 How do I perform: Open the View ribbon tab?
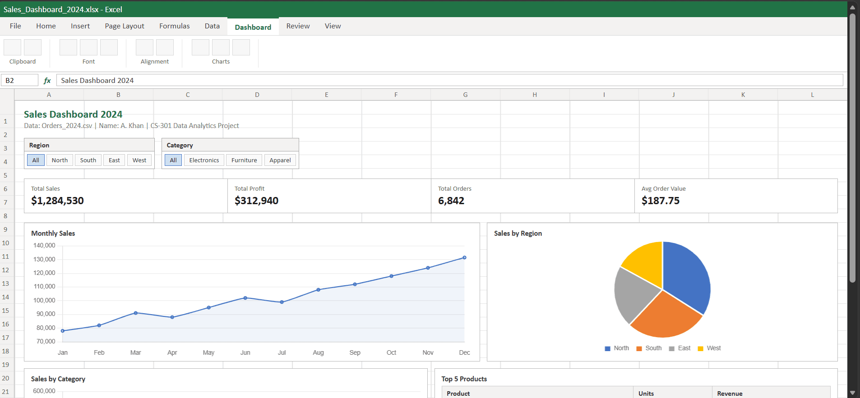tap(333, 26)
